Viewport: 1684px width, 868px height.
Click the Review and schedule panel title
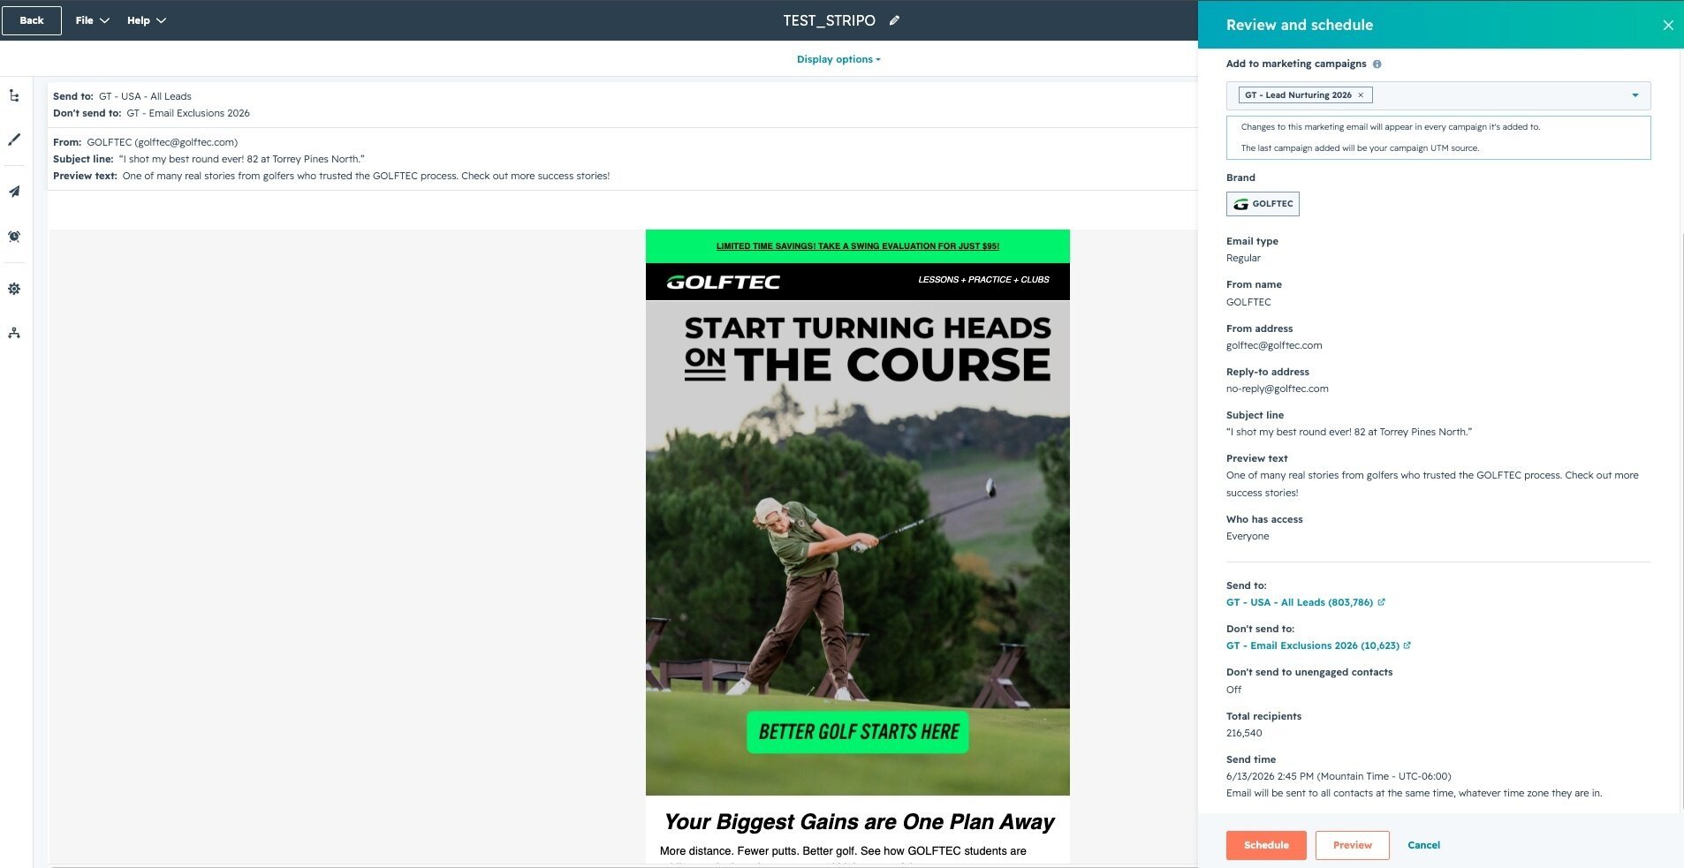(x=1300, y=25)
